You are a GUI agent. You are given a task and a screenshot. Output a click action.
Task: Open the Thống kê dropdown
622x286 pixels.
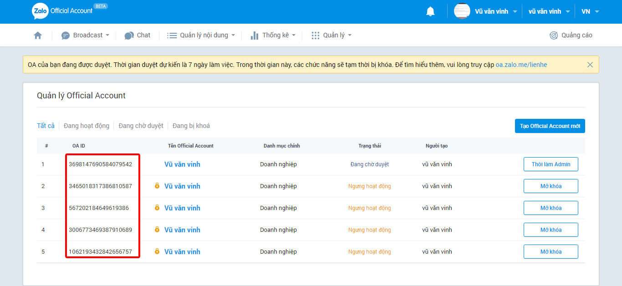[x=273, y=35]
